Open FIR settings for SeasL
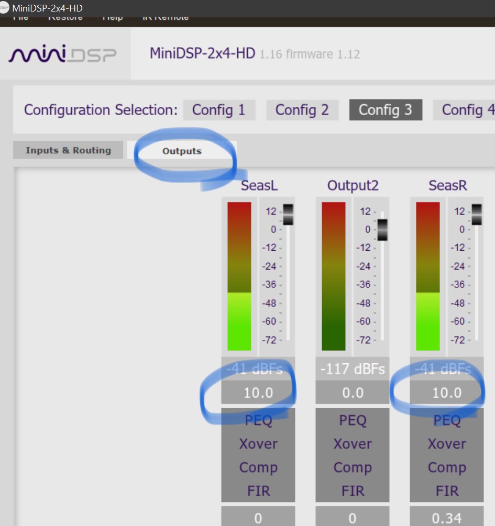Image resolution: width=495 pixels, height=526 pixels. 258,491
